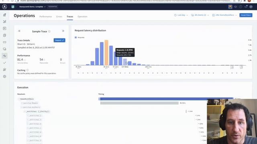
Task: Click the gray 46.5ms timing bar
Action: point(139,103)
